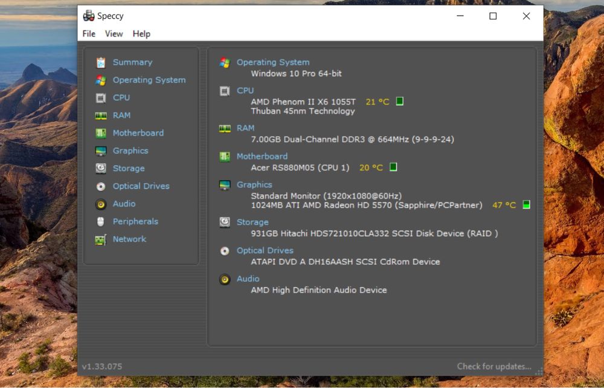Click the motherboard temperature value 20 °C

tap(371, 167)
